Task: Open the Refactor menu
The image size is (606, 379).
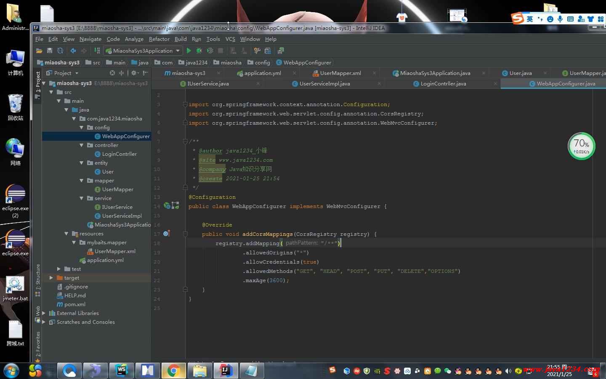Action: (x=159, y=39)
